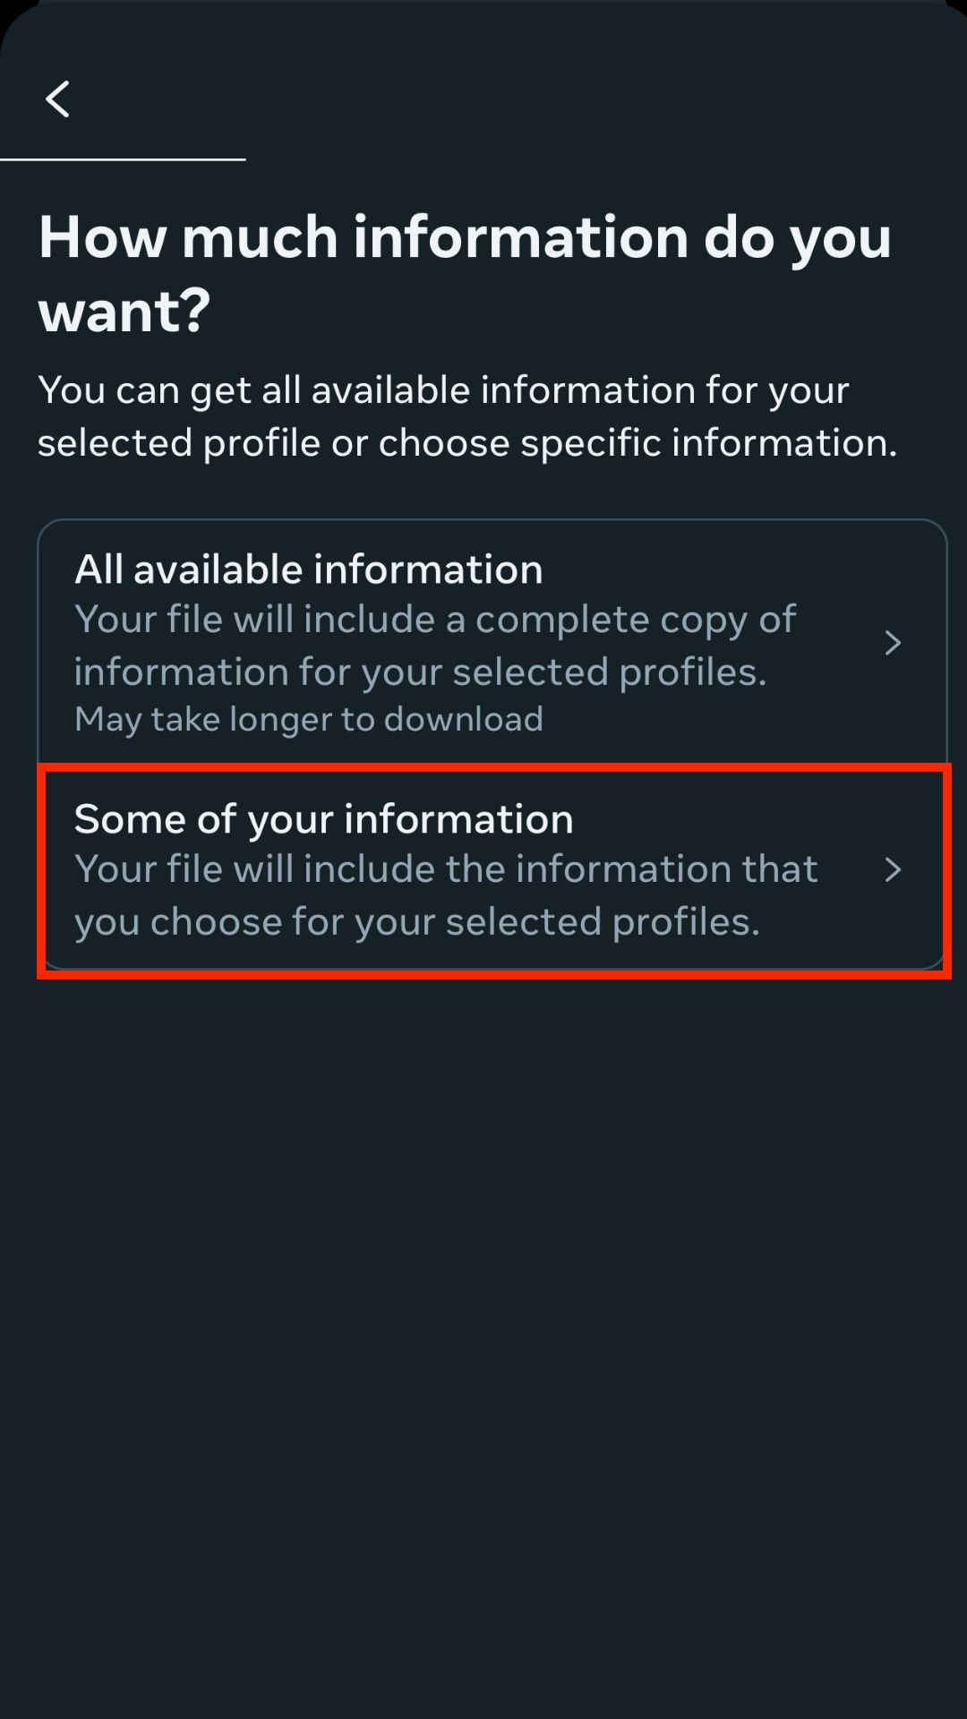Click the word "want?" in the heading
The height and width of the screenshot is (1719, 967).
click(124, 311)
